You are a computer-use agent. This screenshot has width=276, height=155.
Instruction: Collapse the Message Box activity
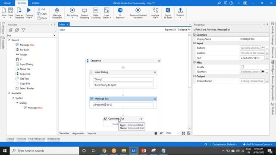pyautogui.click(x=155, y=99)
